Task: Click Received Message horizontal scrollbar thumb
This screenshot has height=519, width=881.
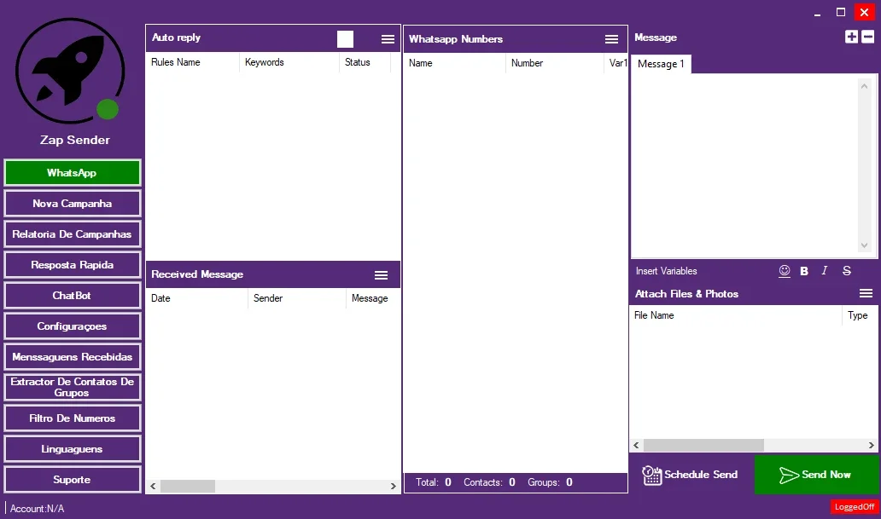Action: point(188,486)
